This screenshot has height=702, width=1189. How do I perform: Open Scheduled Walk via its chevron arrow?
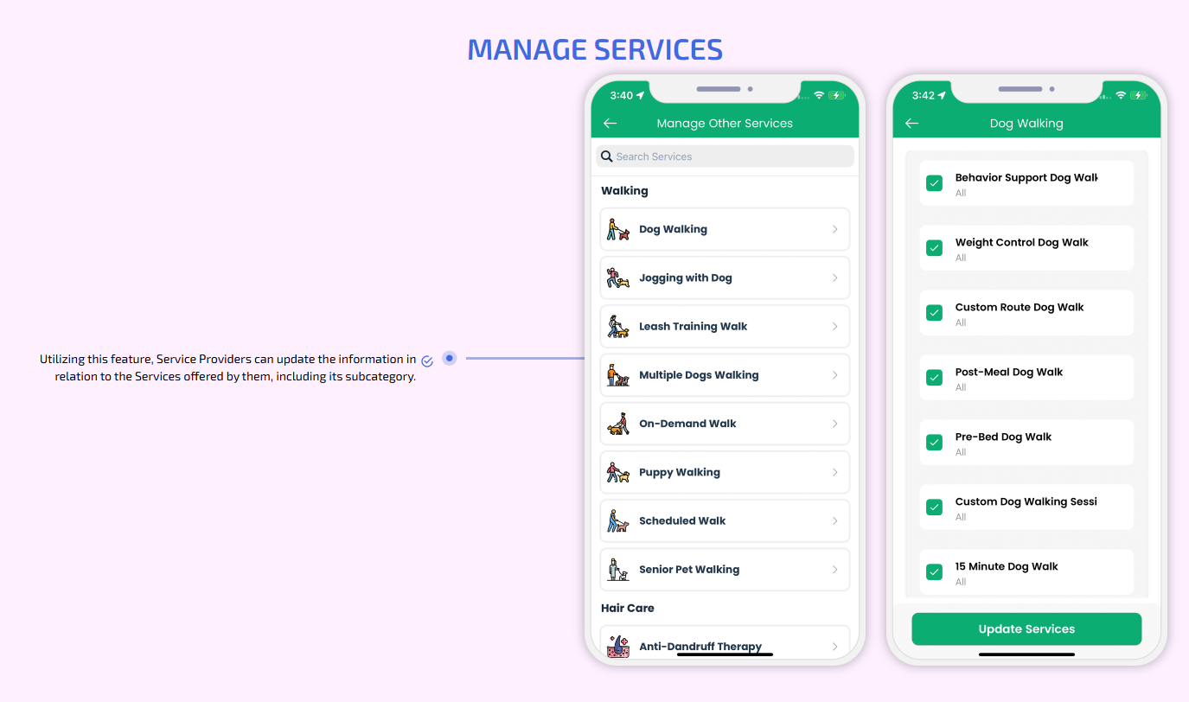pos(834,521)
